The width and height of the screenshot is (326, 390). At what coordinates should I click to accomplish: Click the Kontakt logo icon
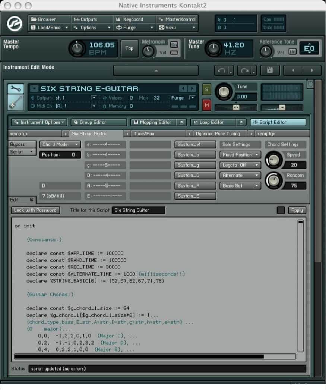click(15, 23)
